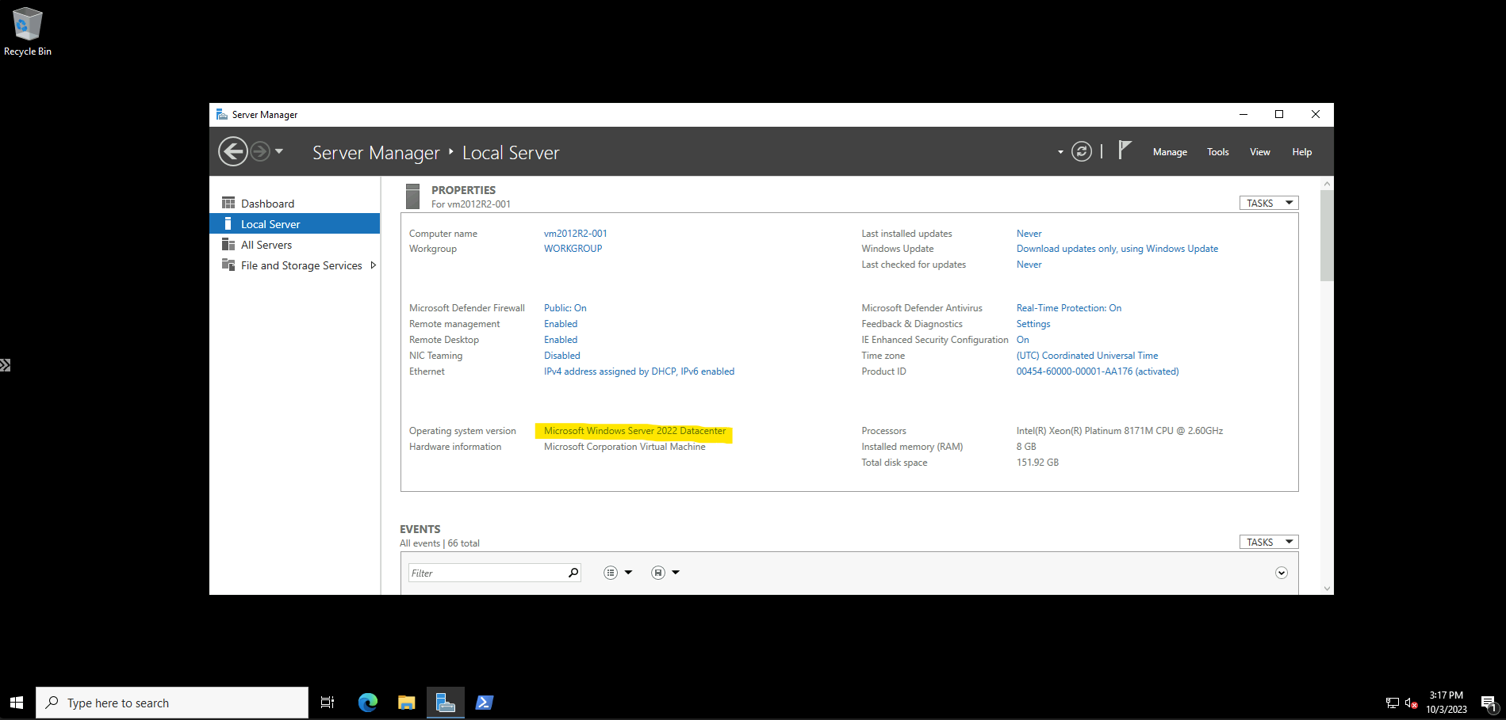Viewport: 1506px width, 720px height.
Task: Launch Microsoft Edge from the taskbar
Action: coord(368,703)
